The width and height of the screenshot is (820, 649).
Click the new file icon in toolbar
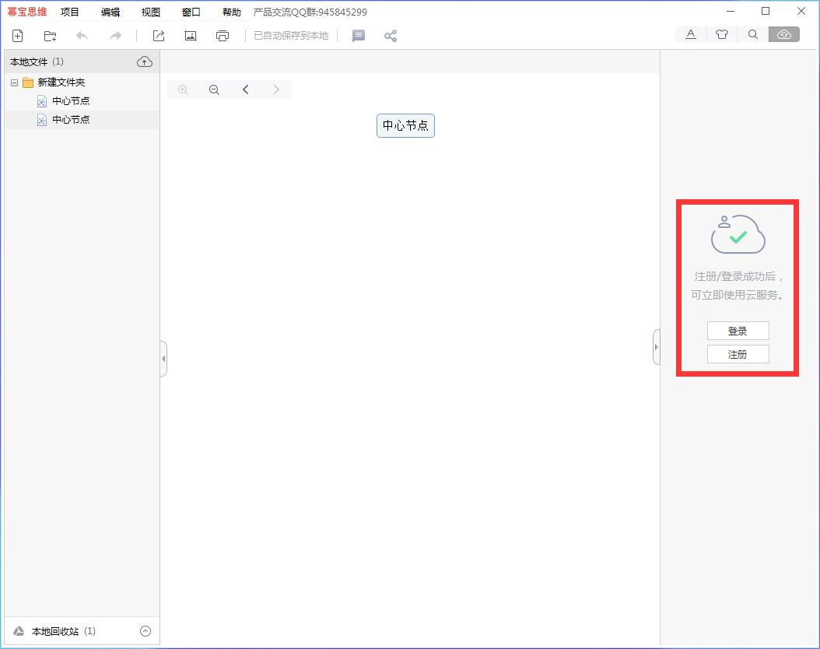click(18, 36)
